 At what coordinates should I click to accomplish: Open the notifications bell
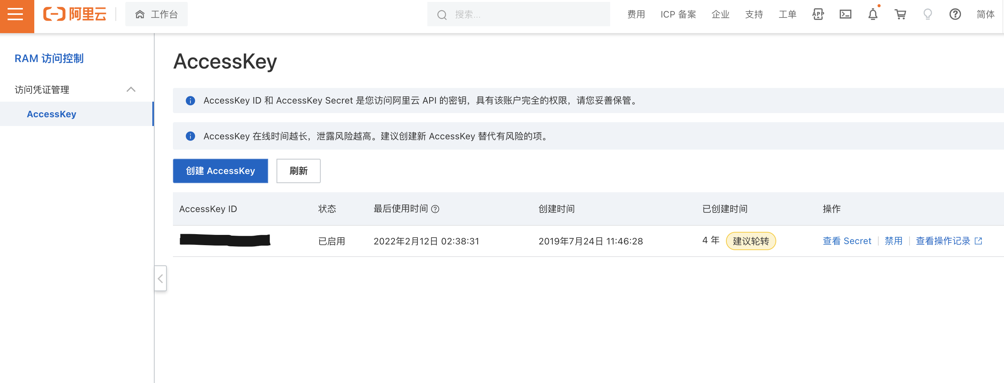click(873, 14)
